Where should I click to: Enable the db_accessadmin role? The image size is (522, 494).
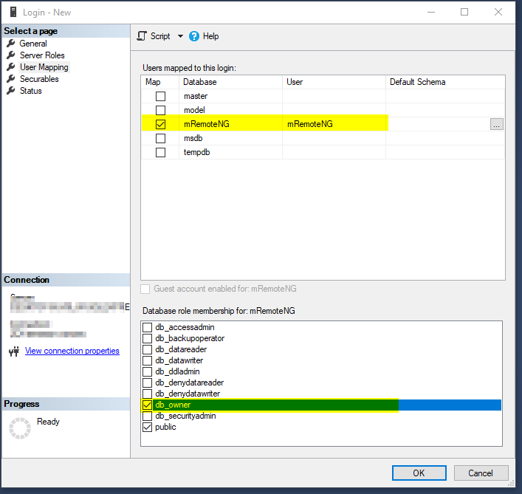147,327
